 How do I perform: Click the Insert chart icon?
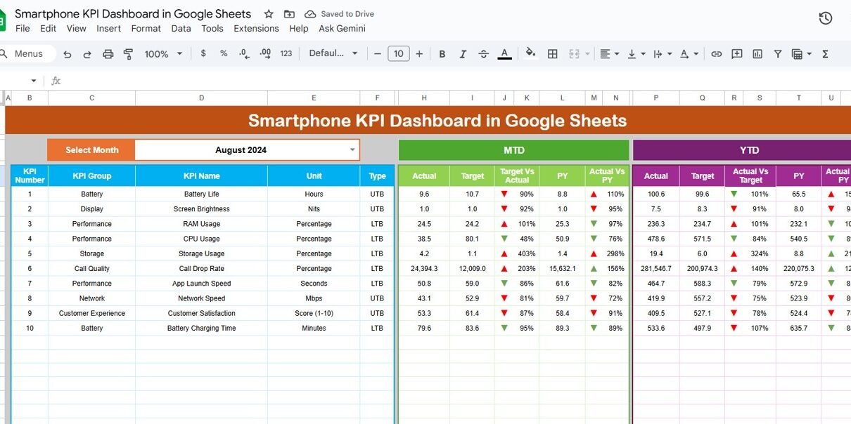point(757,54)
